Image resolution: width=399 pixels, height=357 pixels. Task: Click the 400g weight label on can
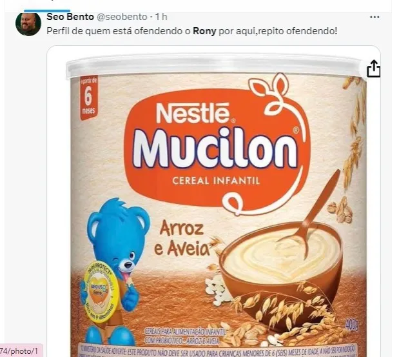(x=352, y=325)
